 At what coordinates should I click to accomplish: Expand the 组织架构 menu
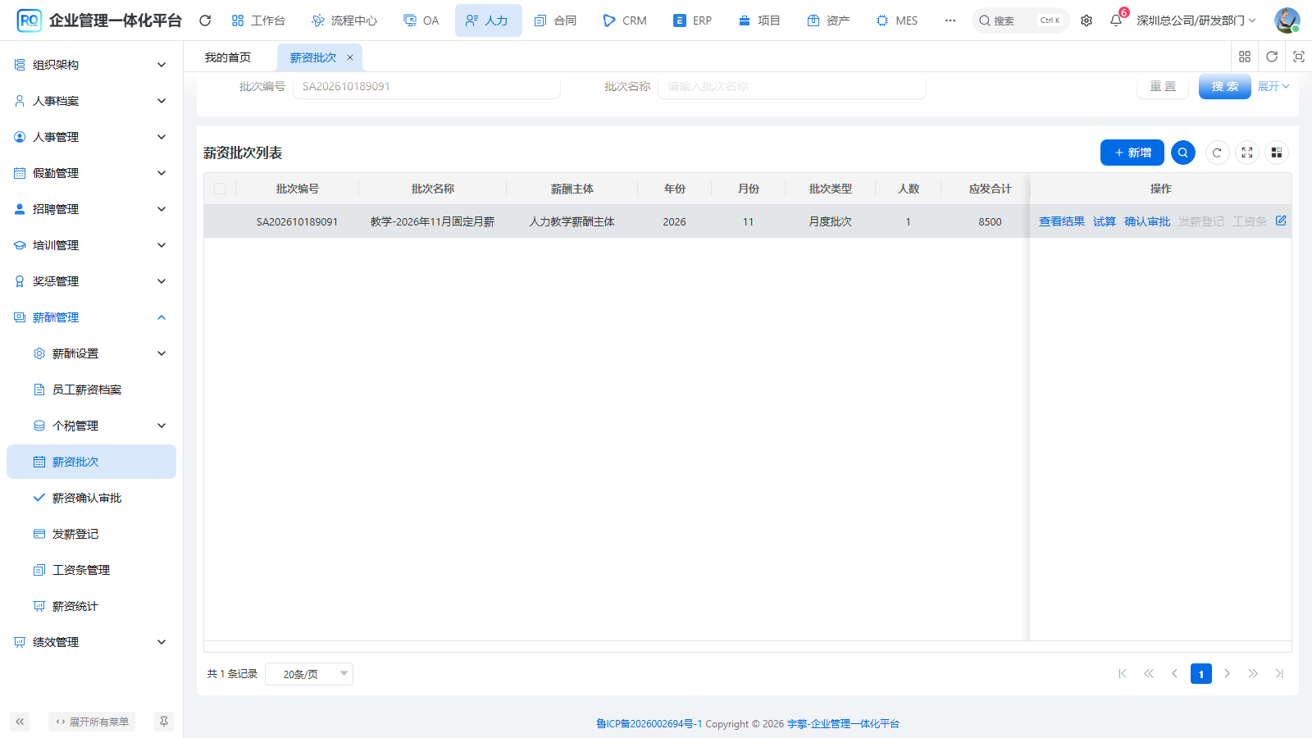click(x=91, y=65)
